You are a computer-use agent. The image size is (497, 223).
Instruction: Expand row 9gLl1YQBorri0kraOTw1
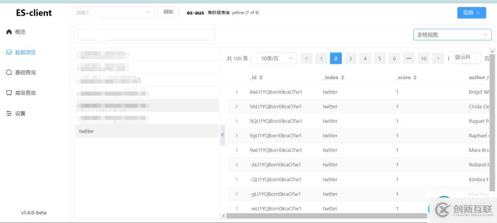pos(237,136)
